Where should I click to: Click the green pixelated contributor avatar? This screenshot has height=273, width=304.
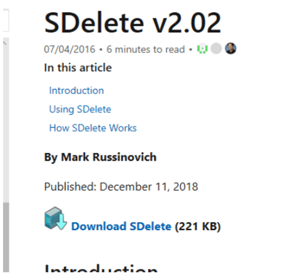pos(202,49)
